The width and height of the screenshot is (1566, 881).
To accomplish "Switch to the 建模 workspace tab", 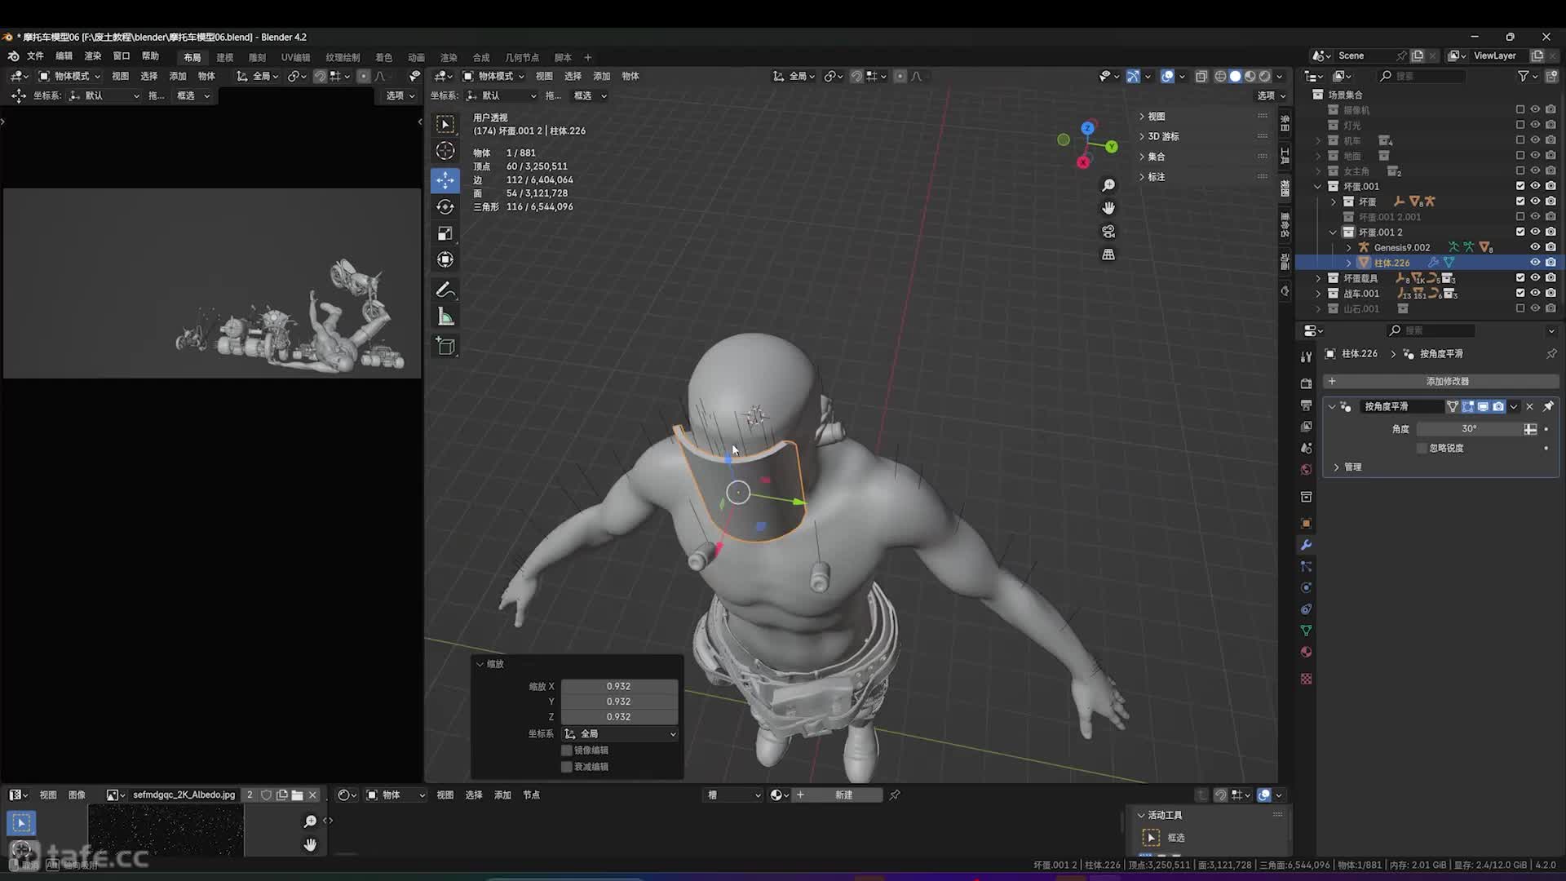I will [225, 57].
